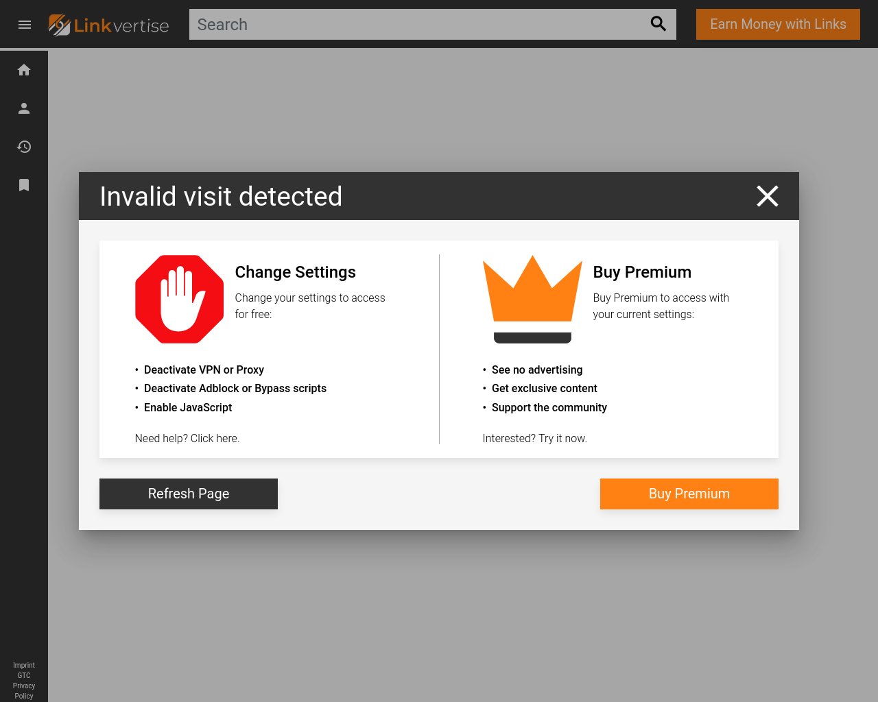Click the orange crown premium icon
This screenshot has width=878, height=702.
tap(532, 298)
